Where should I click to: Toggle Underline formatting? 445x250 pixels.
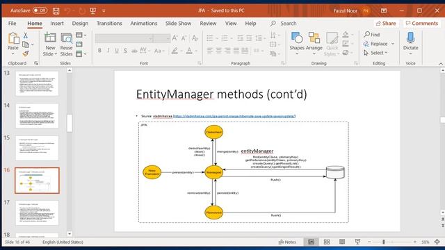117,51
